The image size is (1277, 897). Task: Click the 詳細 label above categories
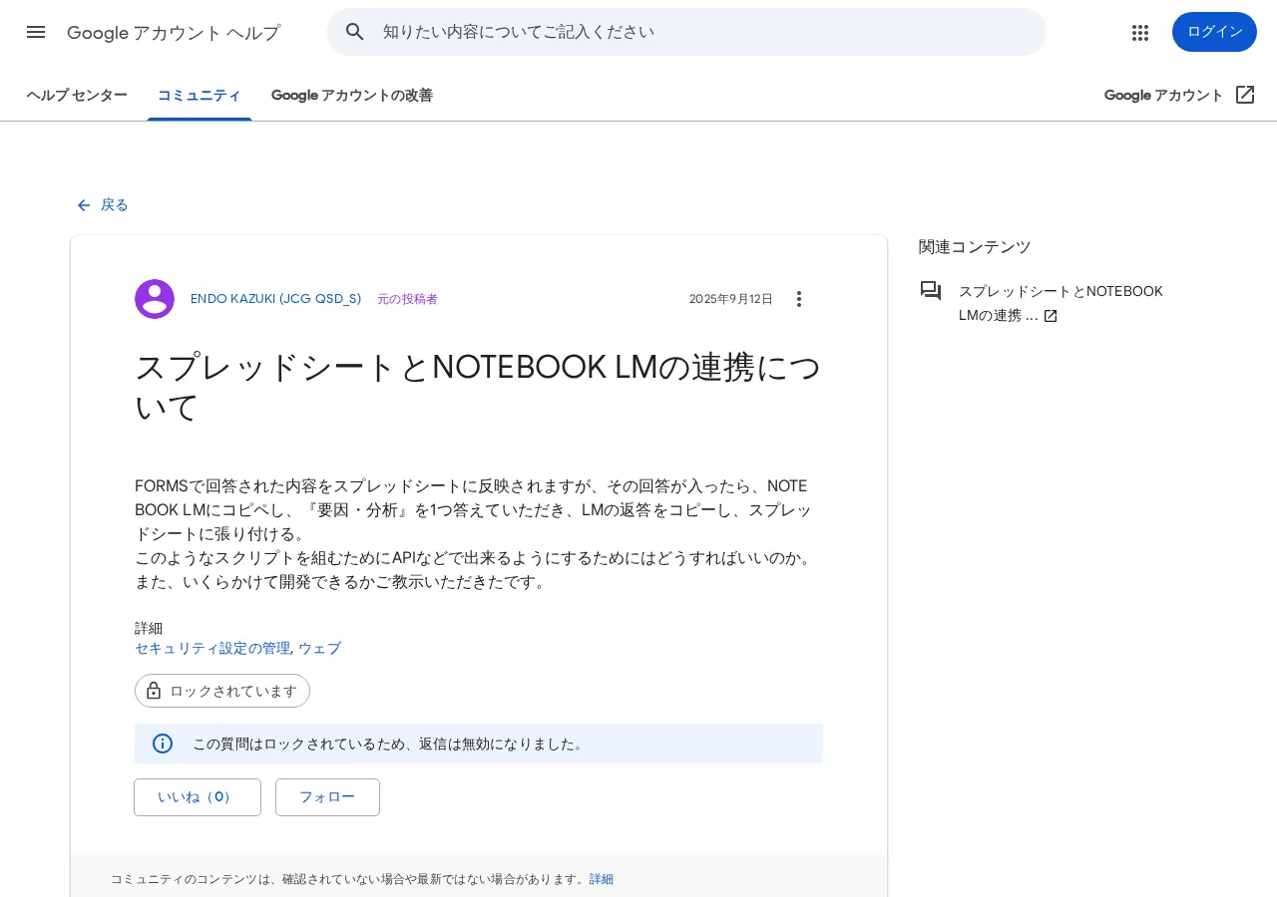(149, 629)
